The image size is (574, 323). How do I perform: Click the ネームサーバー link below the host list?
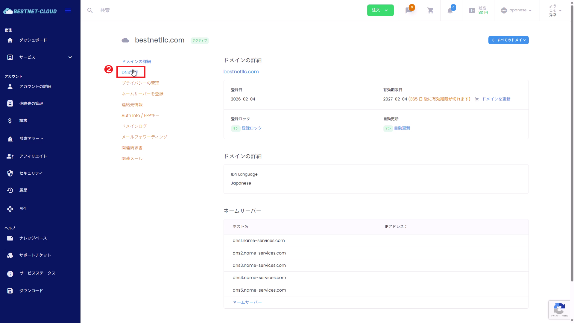click(247, 302)
